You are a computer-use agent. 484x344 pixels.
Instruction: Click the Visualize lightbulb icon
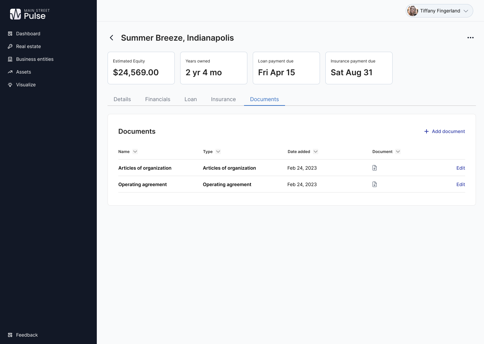pyautogui.click(x=10, y=85)
